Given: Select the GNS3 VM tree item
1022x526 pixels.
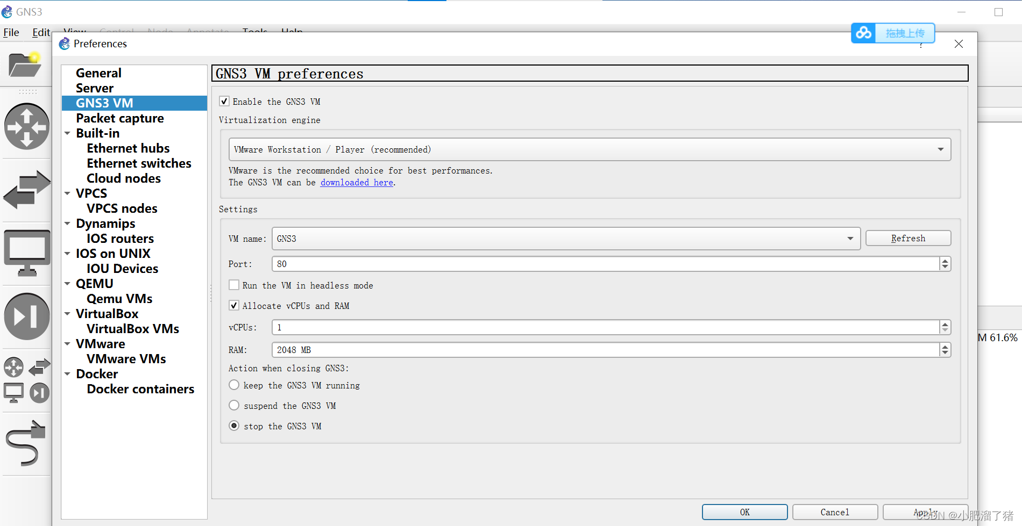Looking at the screenshot, I should click(x=134, y=103).
